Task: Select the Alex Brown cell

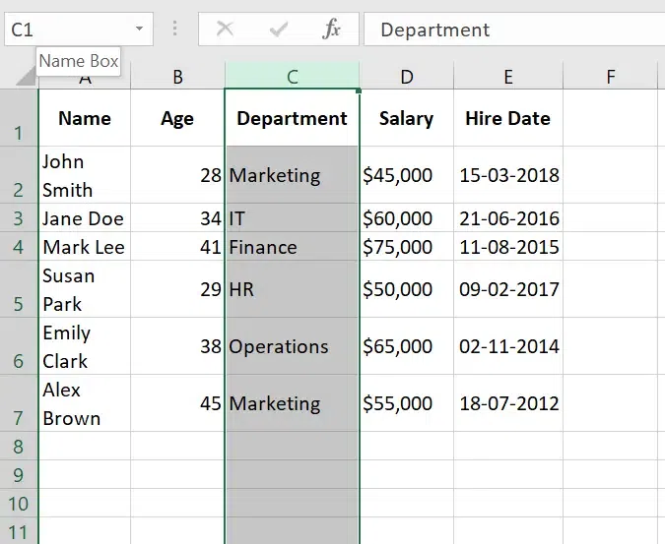Action: point(85,403)
